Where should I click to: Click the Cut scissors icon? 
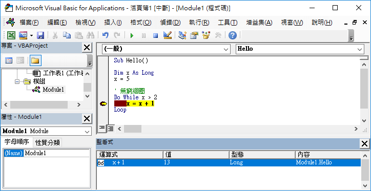pos(55,35)
